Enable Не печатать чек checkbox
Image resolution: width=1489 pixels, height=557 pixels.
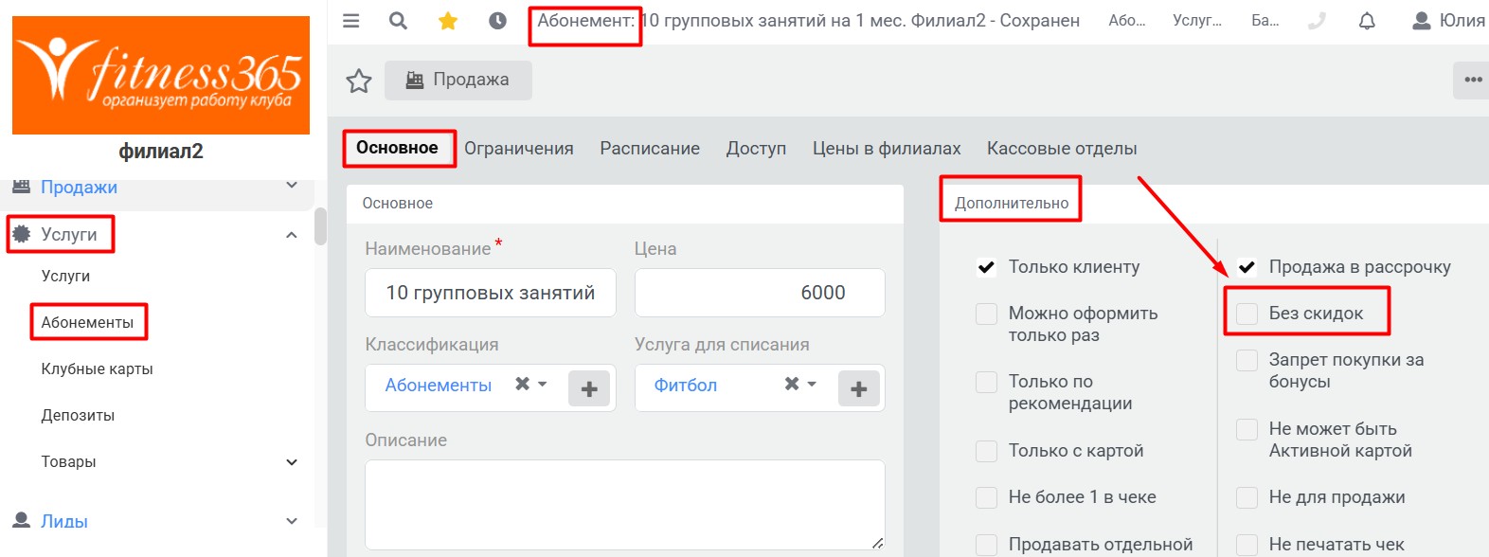(x=1247, y=545)
